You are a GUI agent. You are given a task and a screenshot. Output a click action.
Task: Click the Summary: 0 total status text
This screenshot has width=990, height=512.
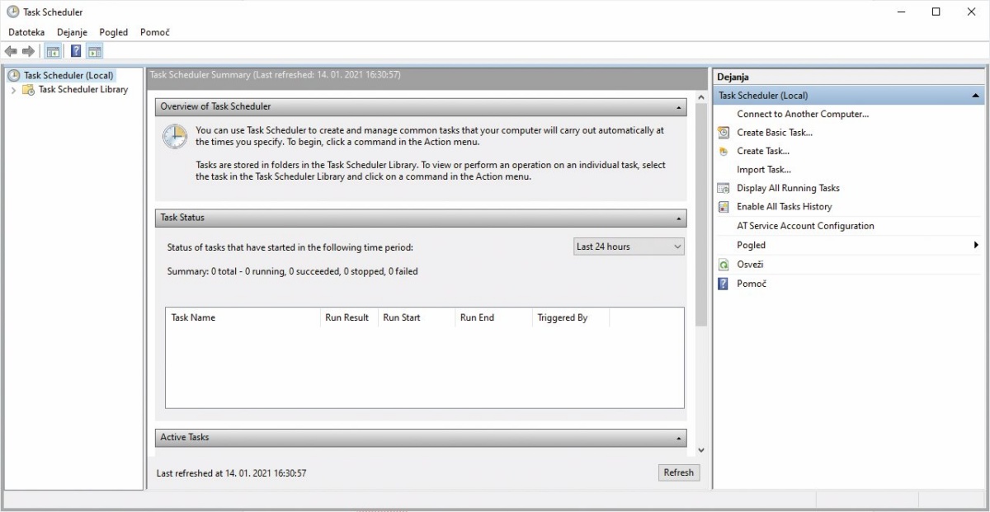pyautogui.click(x=292, y=271)
